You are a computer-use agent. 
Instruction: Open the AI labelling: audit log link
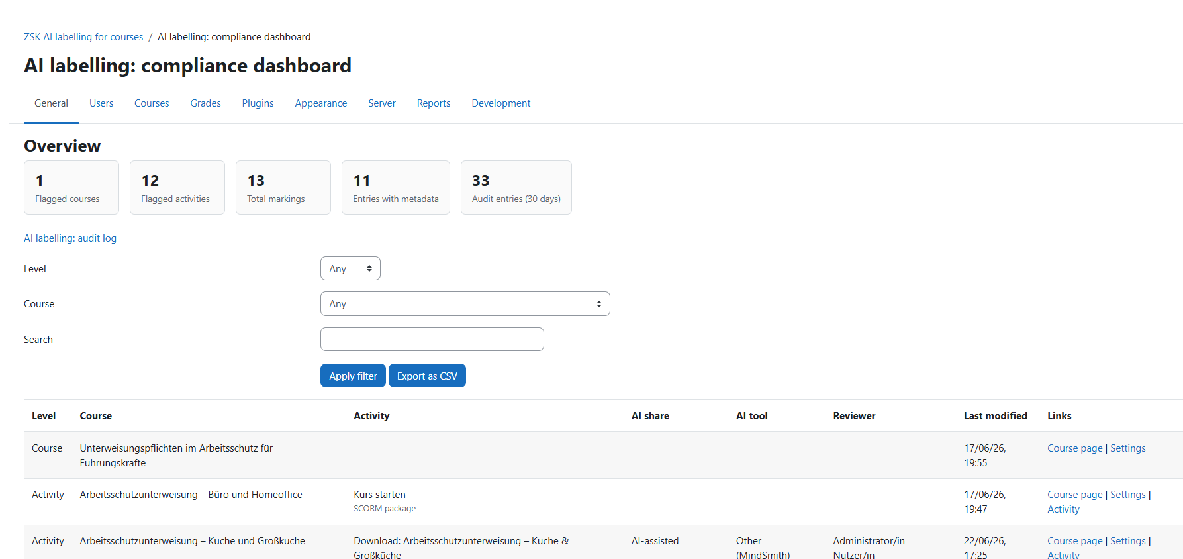70,238
